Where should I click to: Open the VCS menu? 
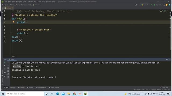coord(44,2)
